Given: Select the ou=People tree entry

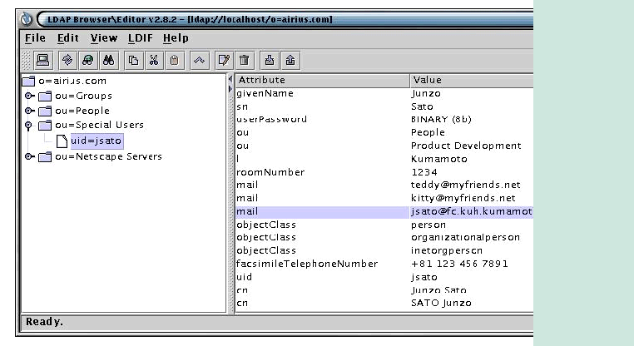Looking at the screenshot, I should [82, 111].
